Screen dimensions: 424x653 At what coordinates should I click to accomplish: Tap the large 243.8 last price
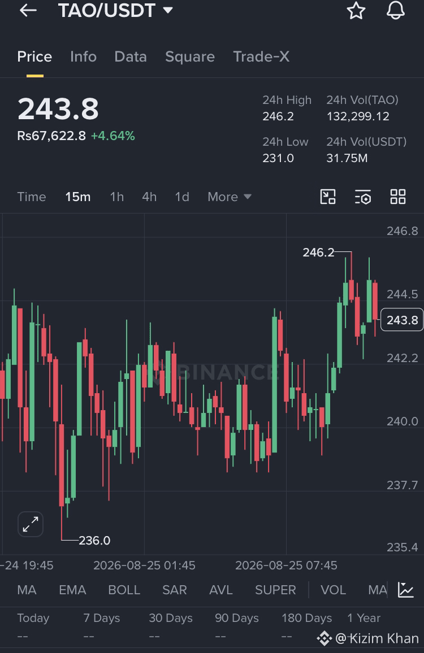(x=58, y=108)
